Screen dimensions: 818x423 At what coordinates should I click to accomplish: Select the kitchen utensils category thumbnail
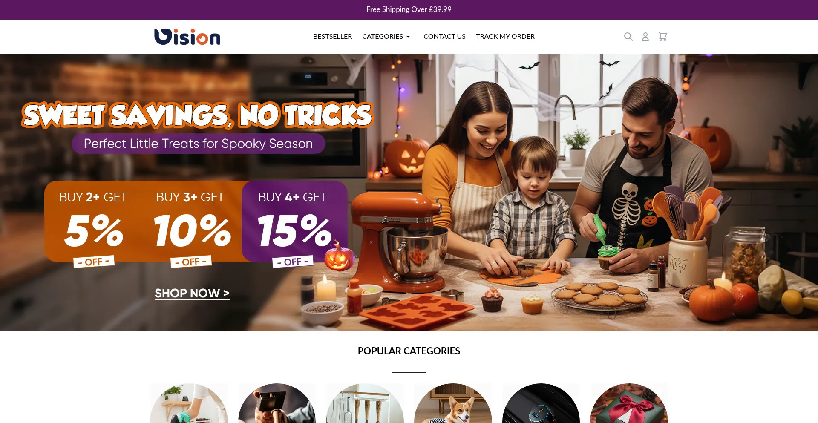tap(365, 403)
